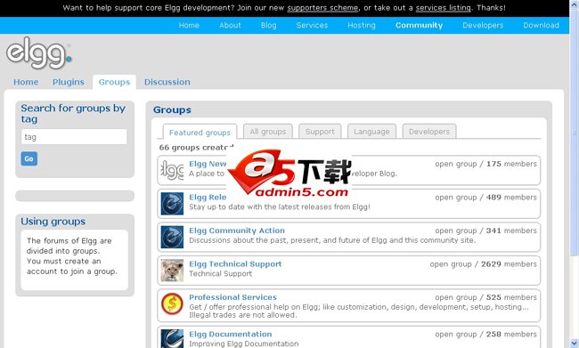The height and width of the screenshot is (348, 579).
Task: Open About in the top navigation
Action: (230, 25)
